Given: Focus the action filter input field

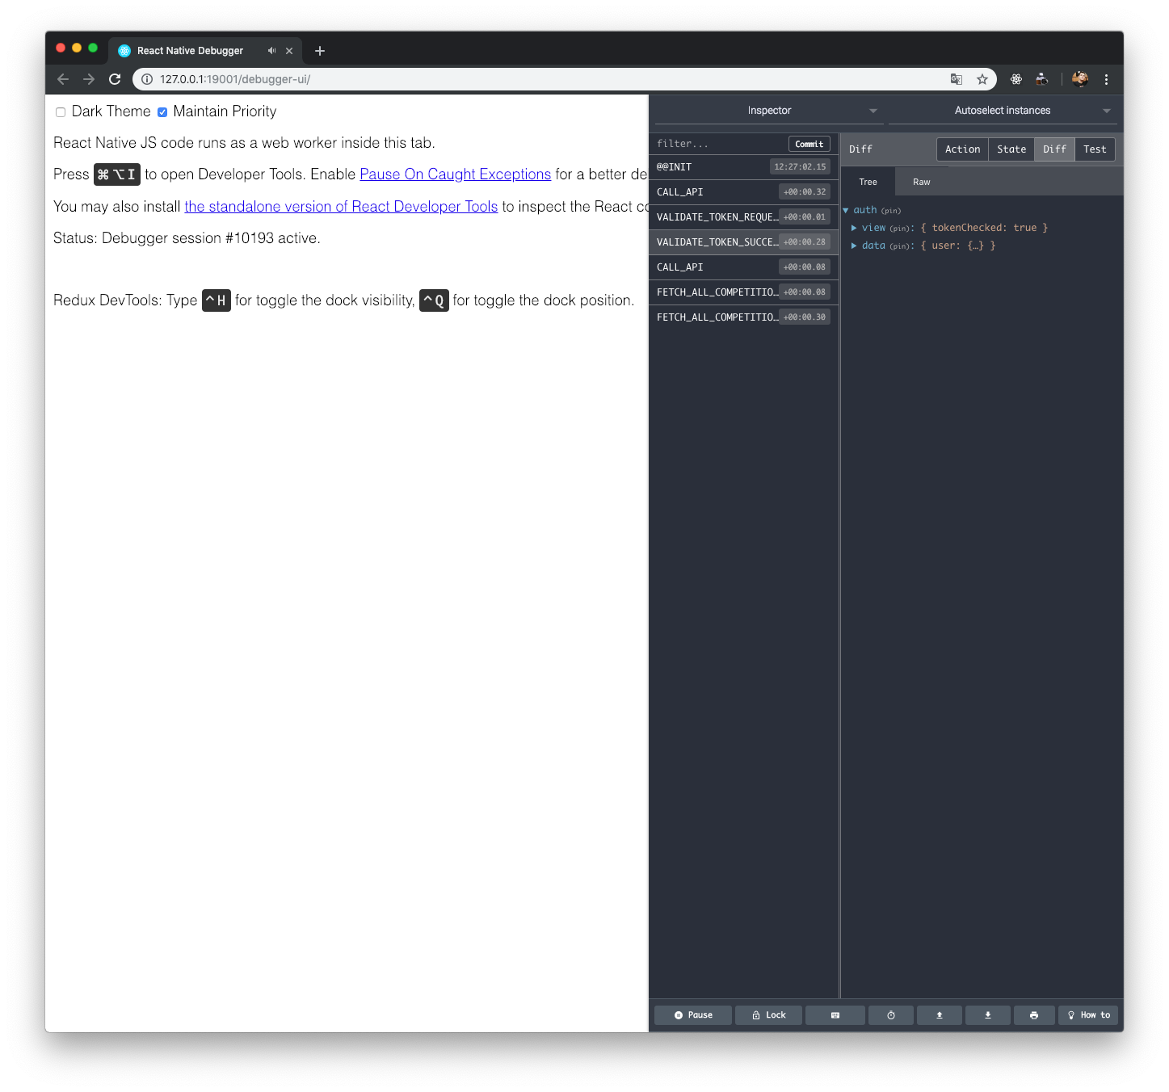Looking at the screenshot, I should click(x=719, y=144).
